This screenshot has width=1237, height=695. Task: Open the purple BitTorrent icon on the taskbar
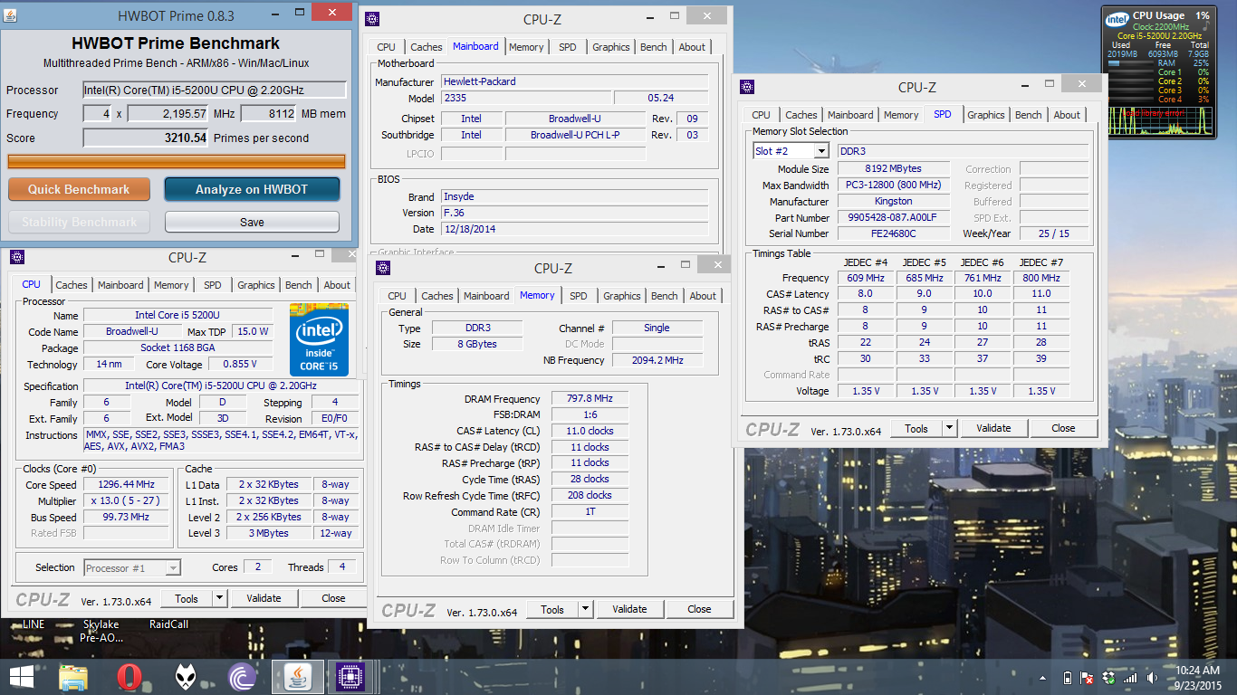point(242,677)
